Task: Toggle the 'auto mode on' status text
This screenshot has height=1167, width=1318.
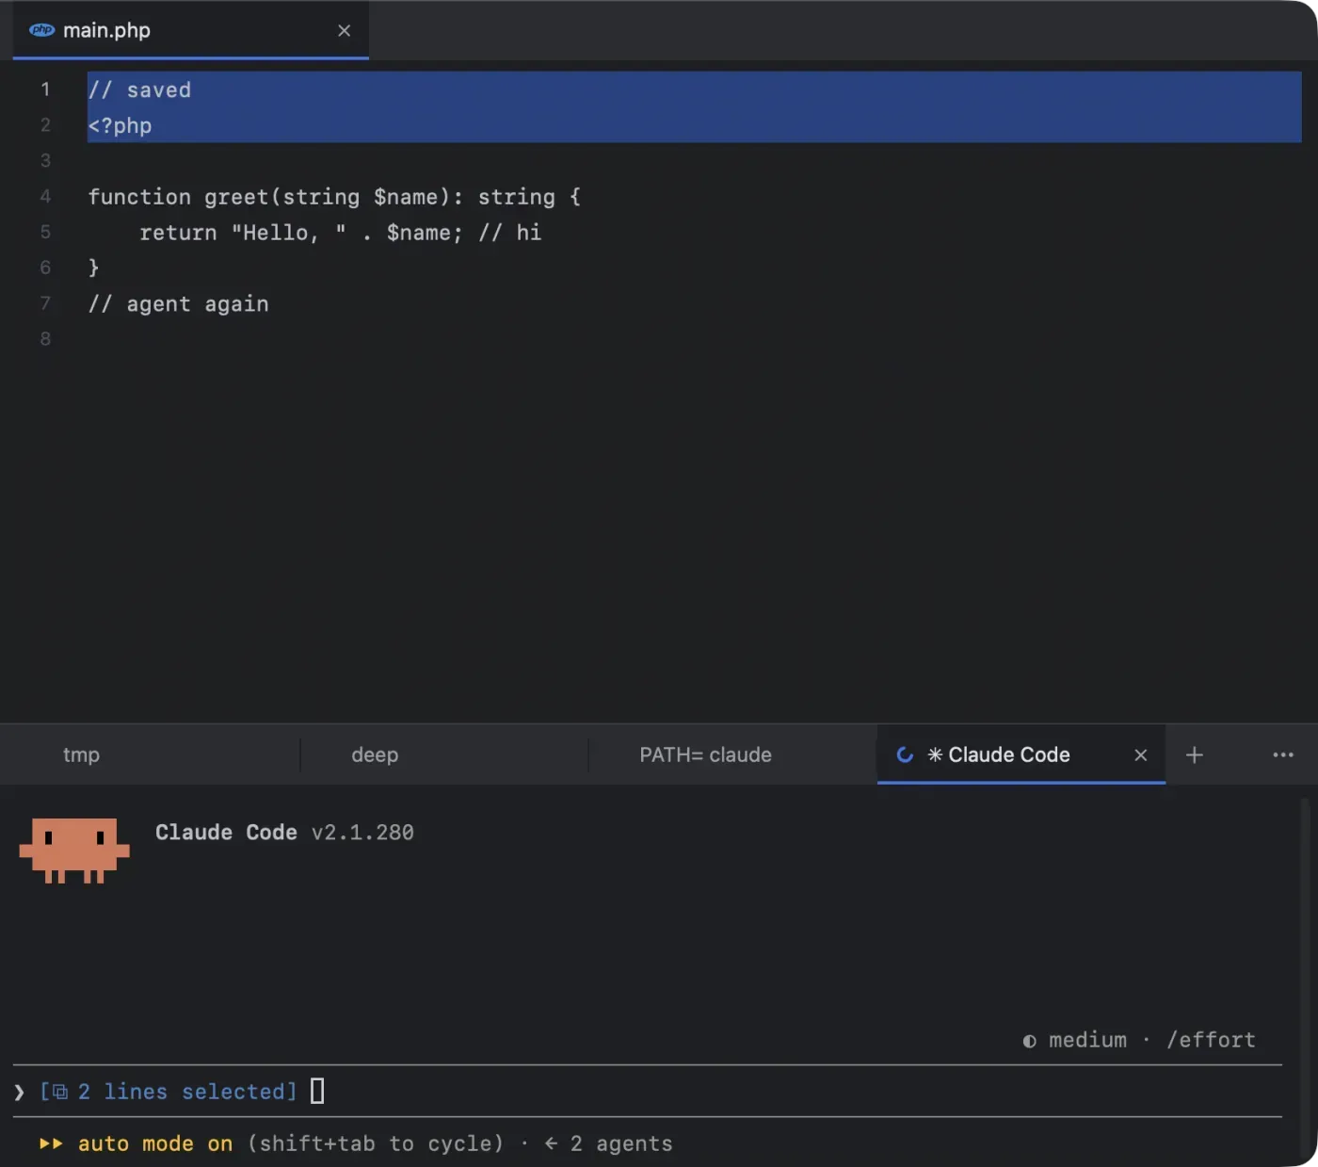Action: pyautogui.click(x=155, y=1143)
